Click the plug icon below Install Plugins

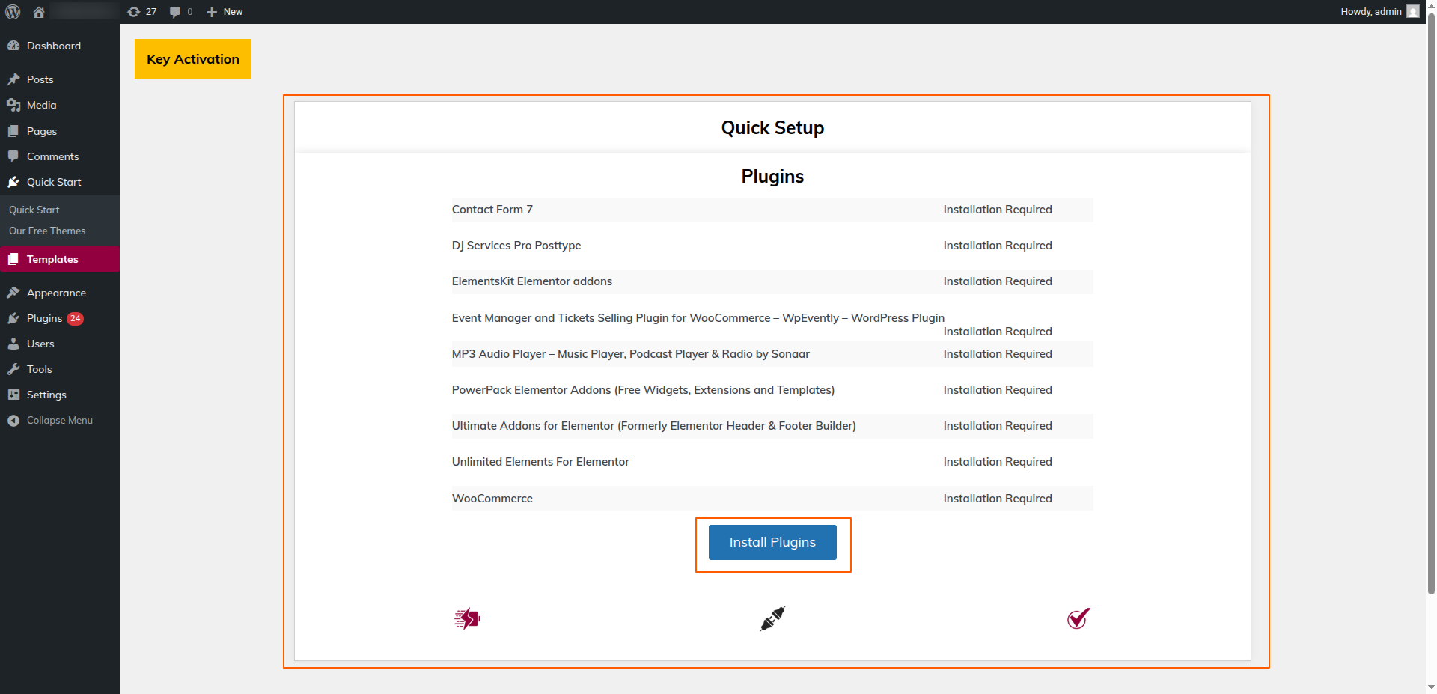click(x=772, y=618)
